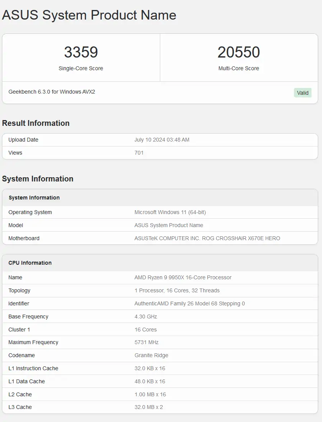Select the 32.0 MB x 2 value
322x422 pixels.
tap(149, 407)
